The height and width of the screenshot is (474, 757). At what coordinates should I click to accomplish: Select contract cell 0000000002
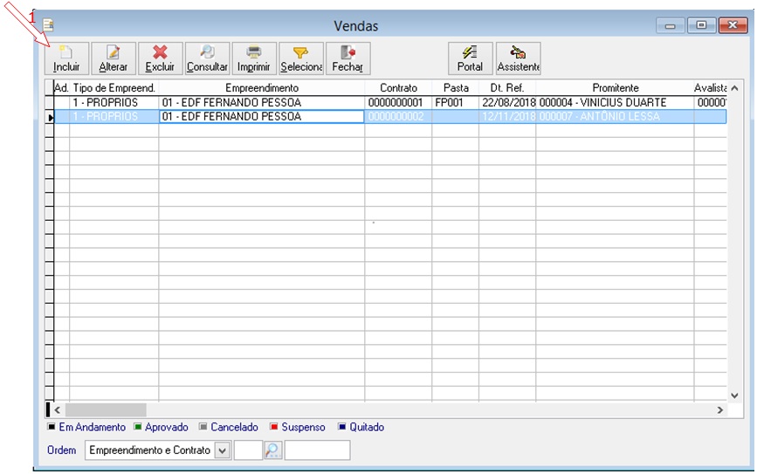(x=398, y=116)
